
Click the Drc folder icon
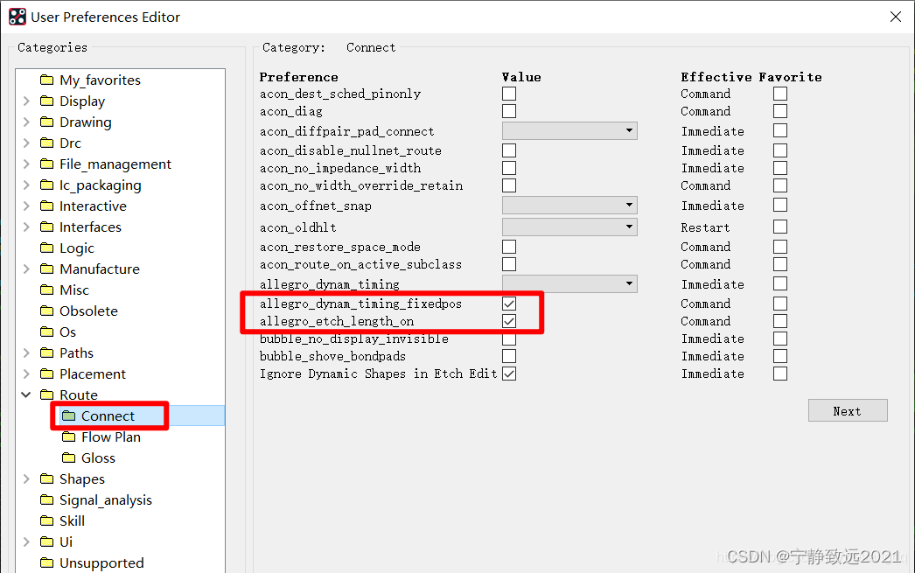[x=46, y=143]
